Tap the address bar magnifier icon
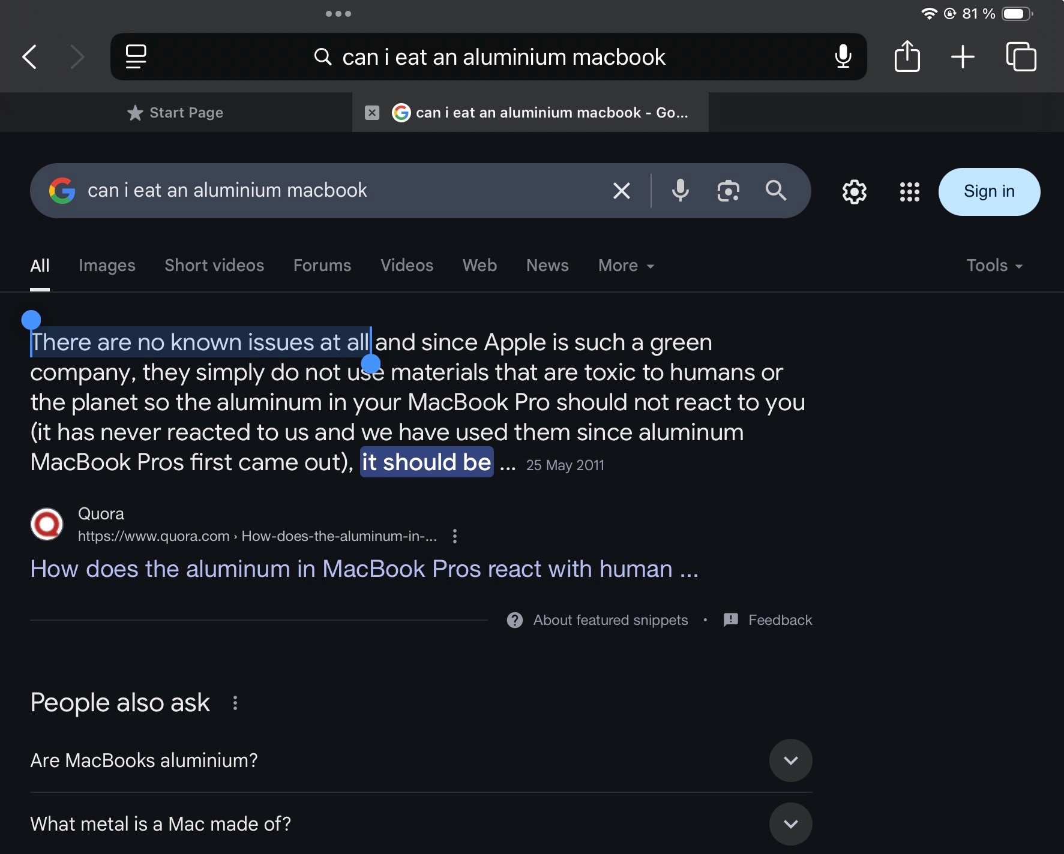Image resolution: width=1064 pixels, height=854 pixels. point(323,57)
